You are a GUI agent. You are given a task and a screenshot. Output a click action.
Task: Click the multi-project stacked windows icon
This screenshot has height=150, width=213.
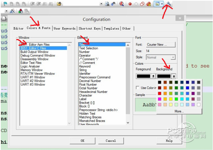pos(27,11)
